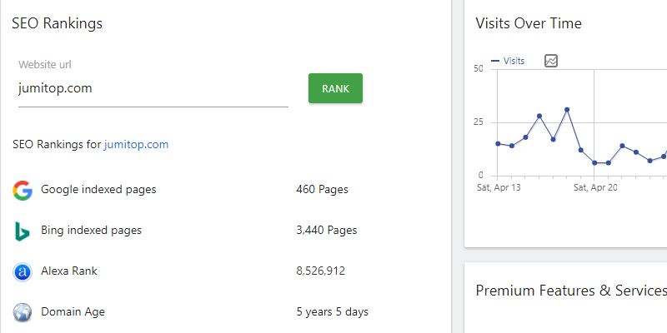Click the Google logo icon
Screen dimensions: 667x333
click(23, 191)
